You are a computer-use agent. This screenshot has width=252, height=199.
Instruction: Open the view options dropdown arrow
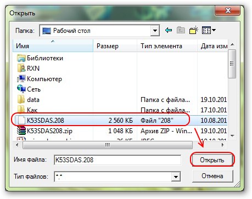pyautogui.click(x=214, y=30)
